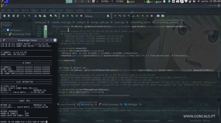Open the Plugins menu
Viewport: 221px width, 123px height.
click(70, 10)
